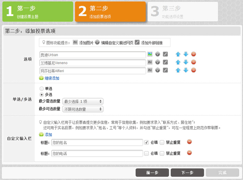Click the 前一步 button
This screenshot has height=180, width=243.
152,173
